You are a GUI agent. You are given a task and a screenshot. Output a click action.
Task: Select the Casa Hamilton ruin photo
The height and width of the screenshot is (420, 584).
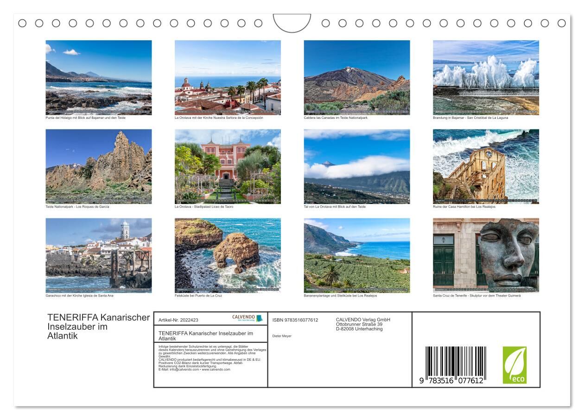coord(486,167)
